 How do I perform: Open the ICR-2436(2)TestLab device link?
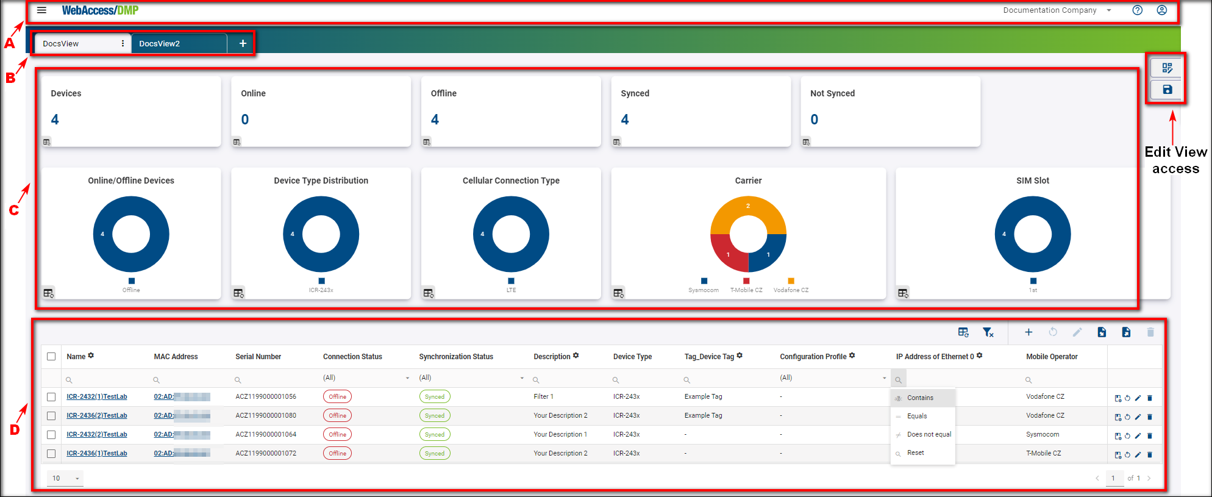pyautogui.click(x=97, y=416)
